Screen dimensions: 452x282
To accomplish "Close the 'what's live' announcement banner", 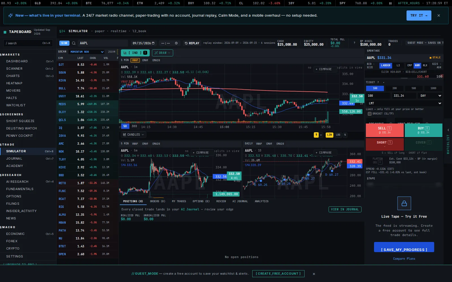I will (x=439, y=16).
